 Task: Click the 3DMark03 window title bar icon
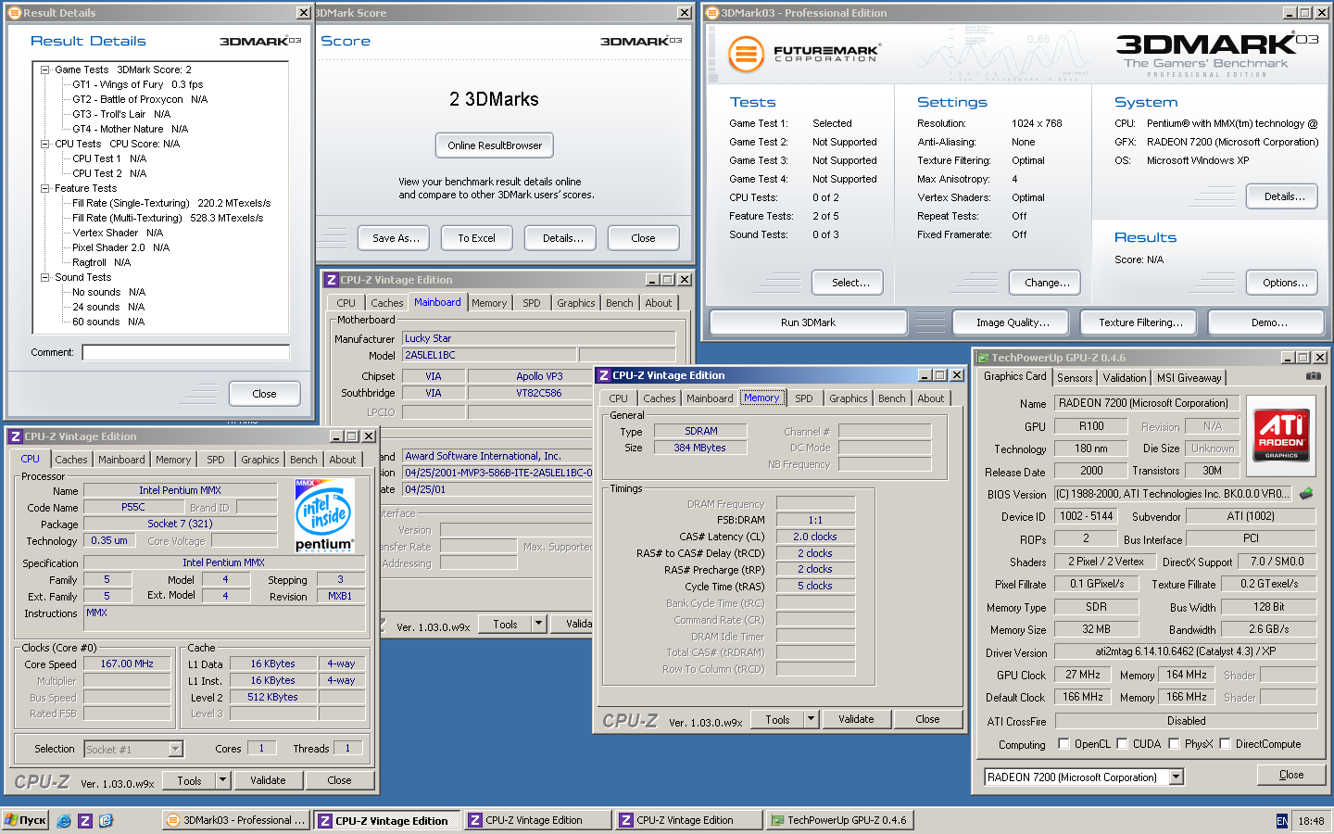(x=711, y=13)
